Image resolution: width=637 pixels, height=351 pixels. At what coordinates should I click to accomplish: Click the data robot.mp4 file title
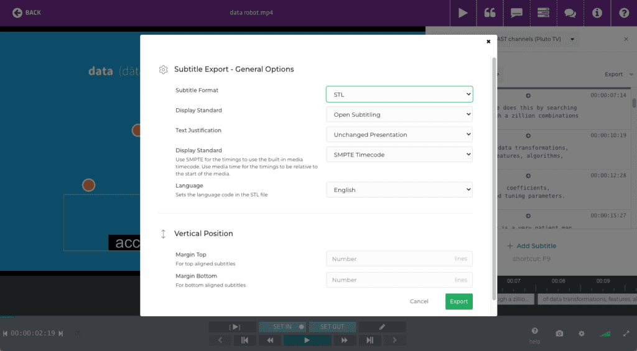(x=251, y=12)
